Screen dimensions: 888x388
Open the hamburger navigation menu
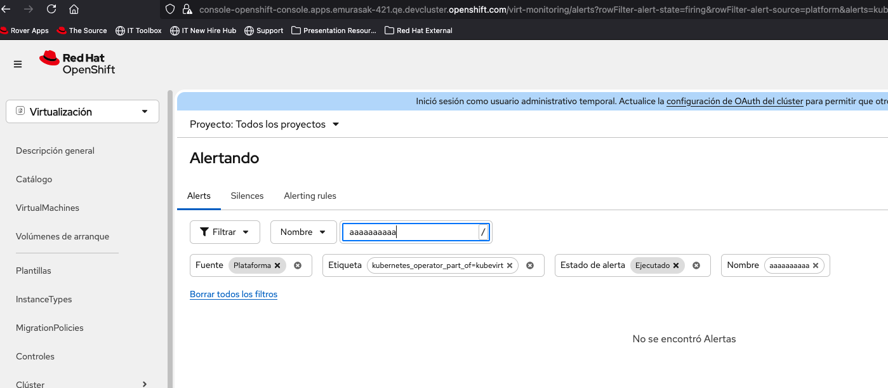[x=18, y=64]
